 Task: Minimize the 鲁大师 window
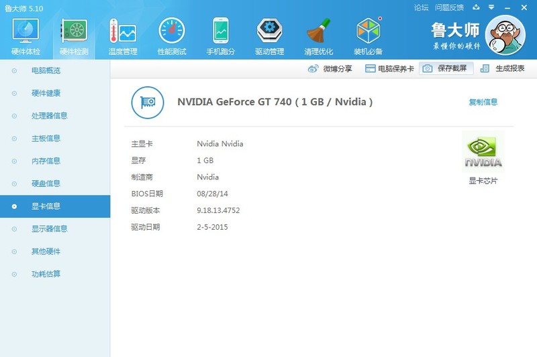507,7
